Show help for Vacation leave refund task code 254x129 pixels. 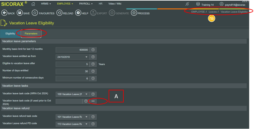pyautogui.click(x=93, y=117)
